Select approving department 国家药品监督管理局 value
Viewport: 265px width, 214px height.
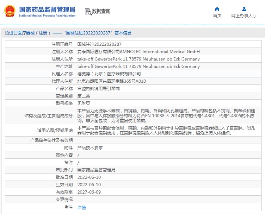[96, 170]
